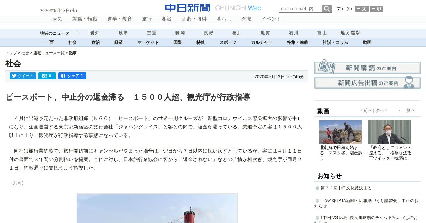Open 第７３回中日文化賞決まる notice

click(x=346, y=188)
